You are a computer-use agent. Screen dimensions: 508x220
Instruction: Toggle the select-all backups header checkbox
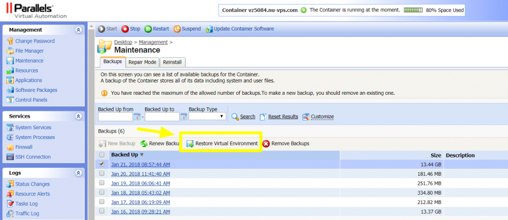pos(102,155)
